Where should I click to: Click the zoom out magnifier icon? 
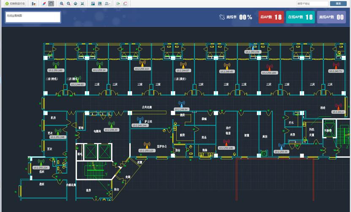point(68,3)
